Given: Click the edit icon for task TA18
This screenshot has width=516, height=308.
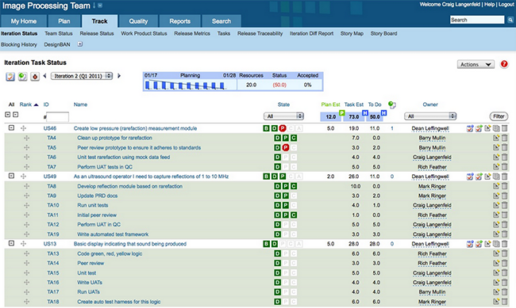Looking at the screenshot, I should (x=496, y=302).
